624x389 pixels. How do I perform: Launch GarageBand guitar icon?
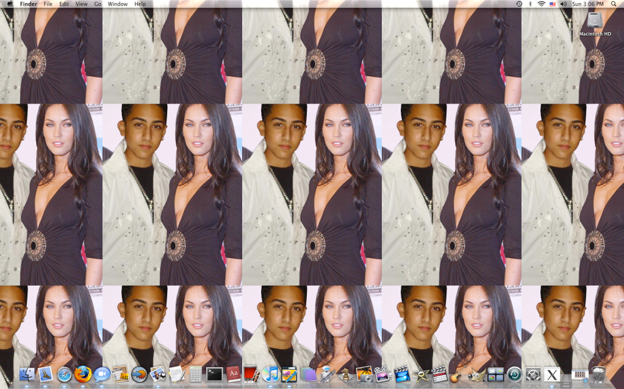point(457,374)
